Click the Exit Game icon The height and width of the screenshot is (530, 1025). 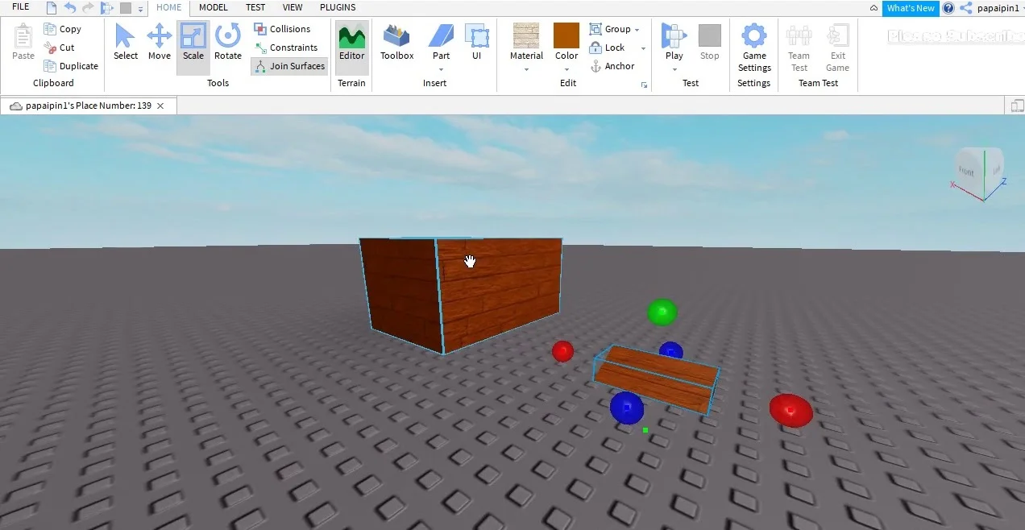tap(838, 47)
